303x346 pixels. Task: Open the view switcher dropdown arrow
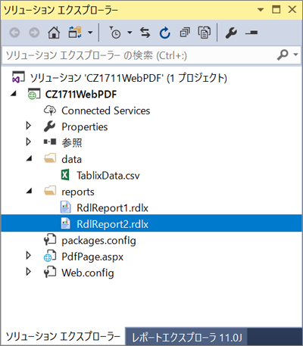point(90,33)
